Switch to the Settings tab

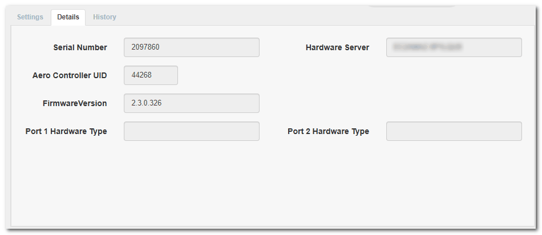click(30, 17)
